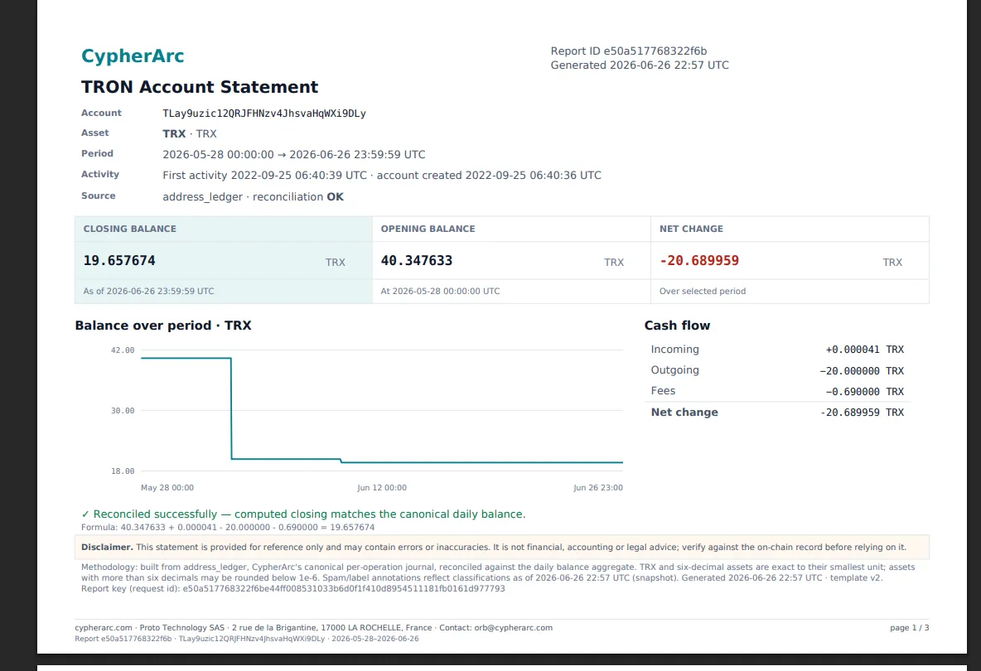981x671 pixels.
Task: Click the First activity 2022-09-25 line
Action: tap(382, 176)
